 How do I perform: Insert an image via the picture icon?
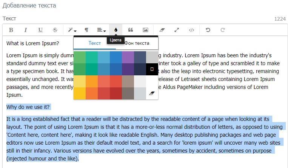point(145,30)
